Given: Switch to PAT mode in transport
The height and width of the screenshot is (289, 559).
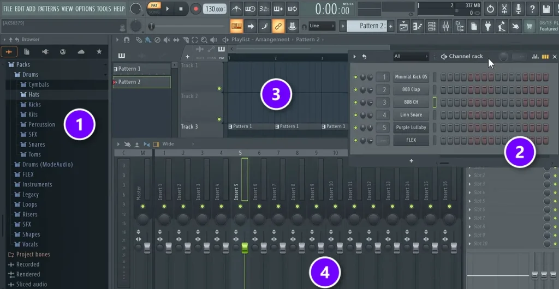Looking at the screenshot, I should pos(154,5).
